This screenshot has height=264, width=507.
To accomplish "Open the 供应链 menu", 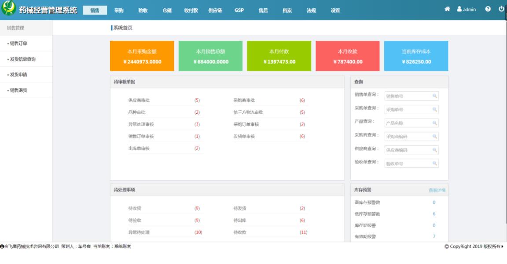I will 215,11.
